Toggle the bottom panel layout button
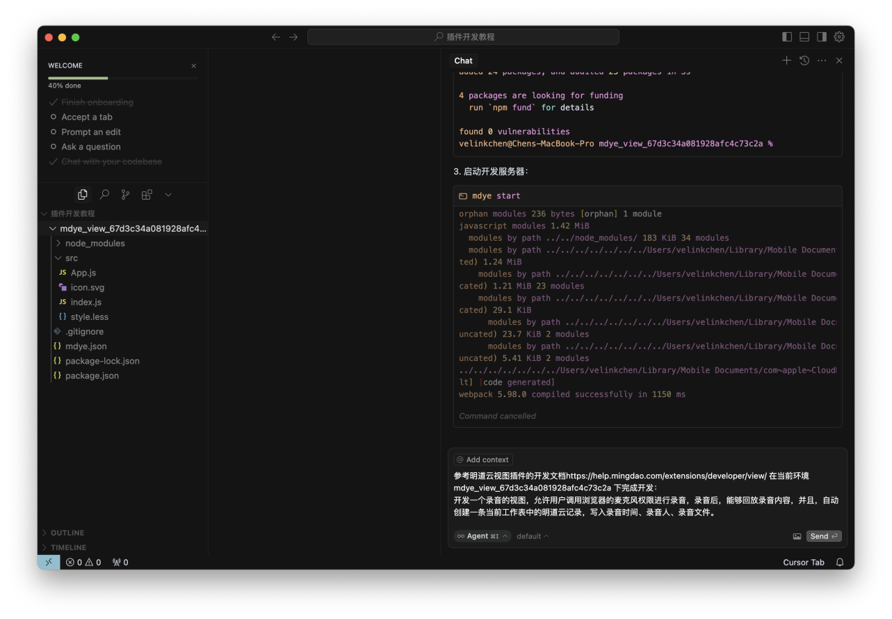This screenshot has height=619, width=892. click(804, 37)
